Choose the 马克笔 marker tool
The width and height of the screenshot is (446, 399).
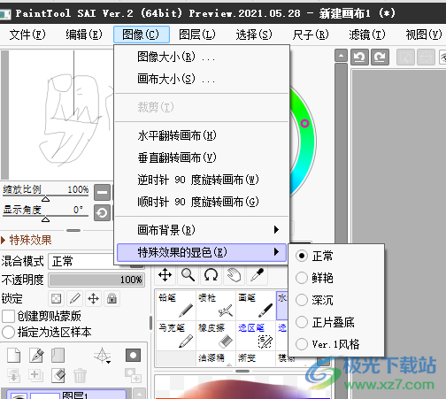coord(176,335)
